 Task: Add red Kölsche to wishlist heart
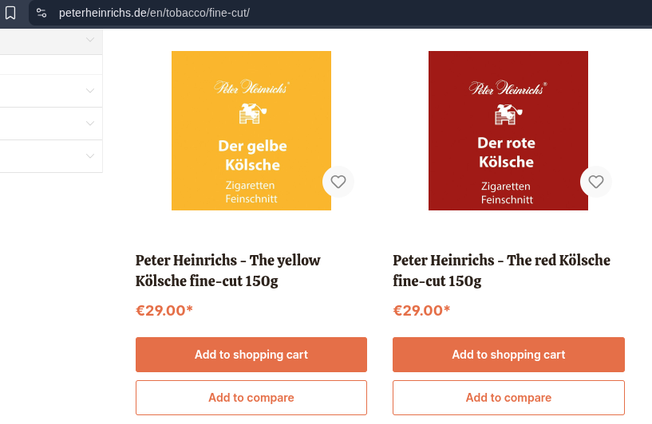[x=595, y=182]
